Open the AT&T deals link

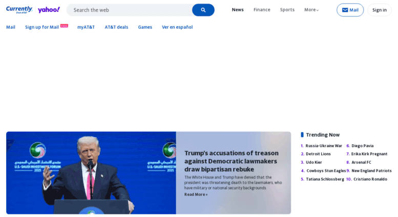click(x=116, y=27)
